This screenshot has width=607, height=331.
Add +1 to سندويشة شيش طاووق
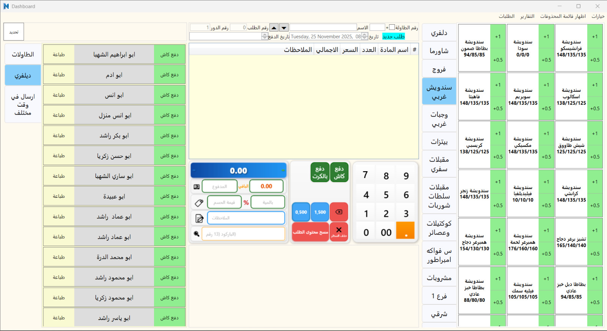[x=595, y=133]
